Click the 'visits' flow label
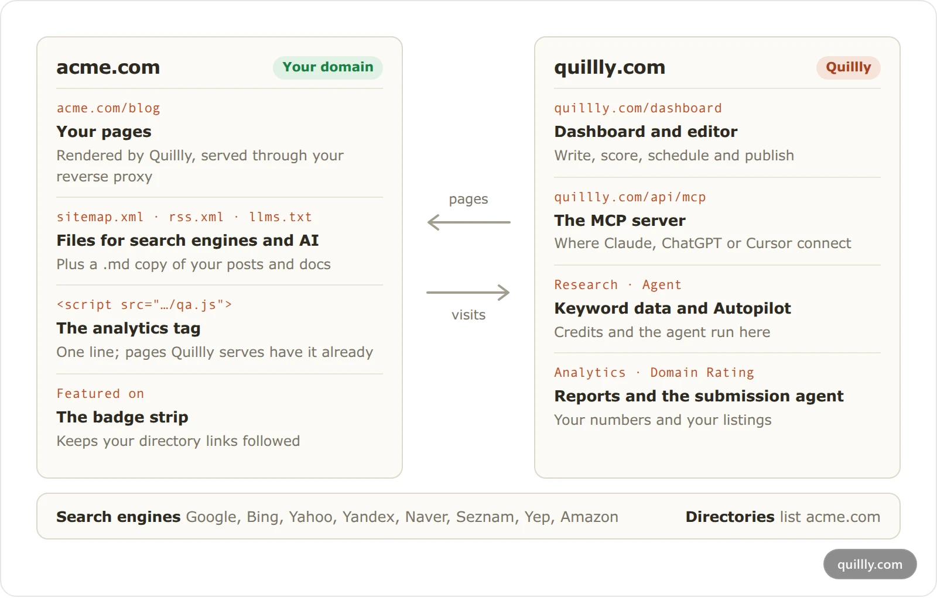This screenshot has height=598, width=937. (x=468, y=315)
